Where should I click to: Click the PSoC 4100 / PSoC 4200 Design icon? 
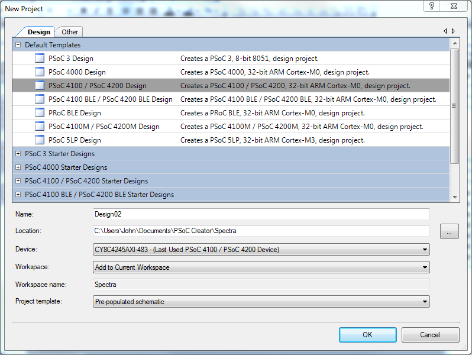tap(40, 86)
